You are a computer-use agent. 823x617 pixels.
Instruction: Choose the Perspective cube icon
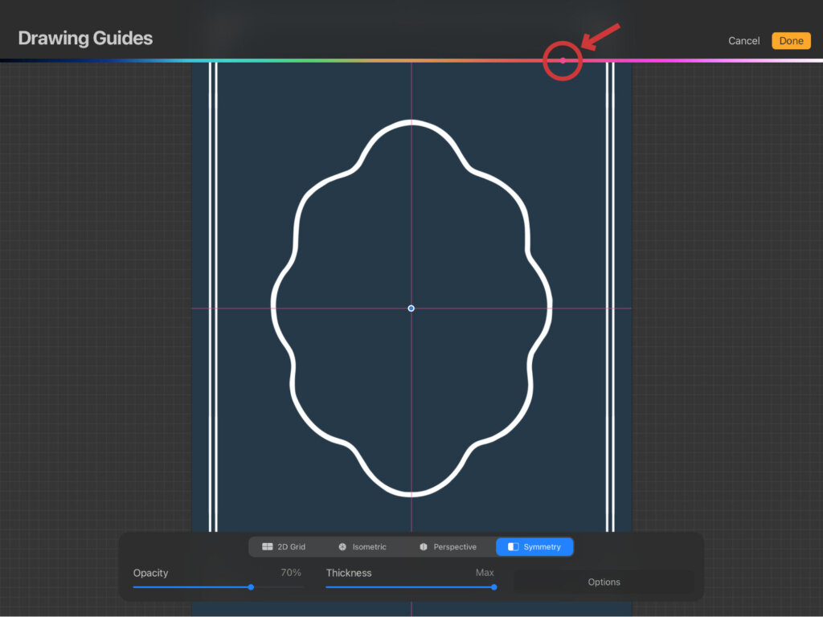(424, 547)
